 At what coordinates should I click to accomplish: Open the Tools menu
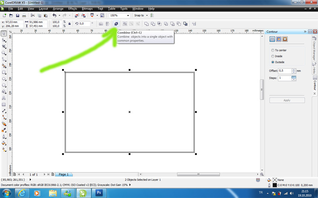[x=124, y=9]
